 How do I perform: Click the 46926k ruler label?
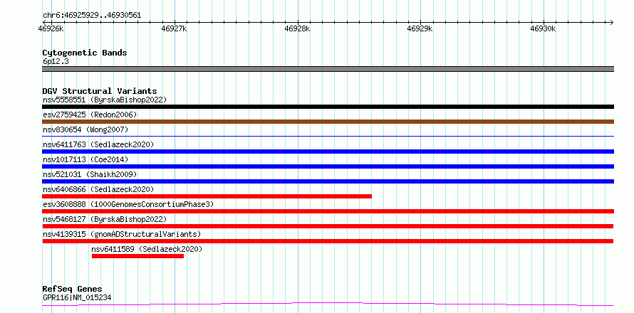click(x=51, y=28)
